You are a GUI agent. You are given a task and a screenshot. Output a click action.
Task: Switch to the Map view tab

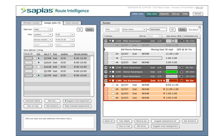[x=152, y=14]
